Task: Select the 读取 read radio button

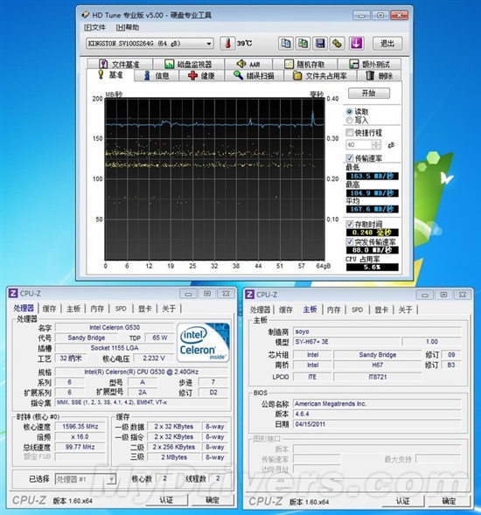Action: (350, 112)
